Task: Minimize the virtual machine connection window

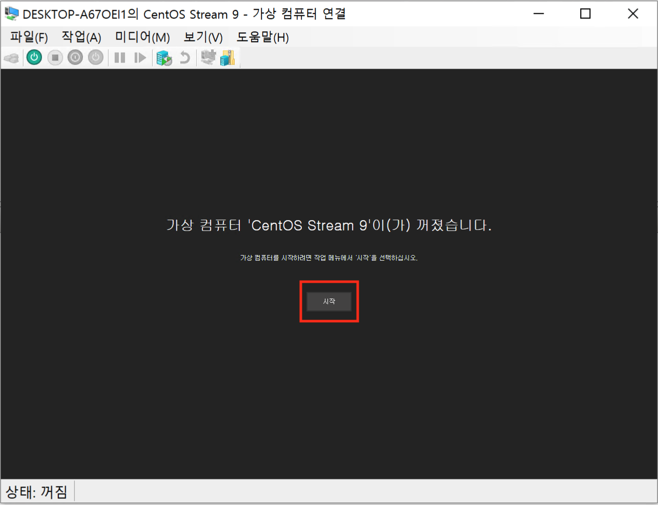Action: [539, 14]
